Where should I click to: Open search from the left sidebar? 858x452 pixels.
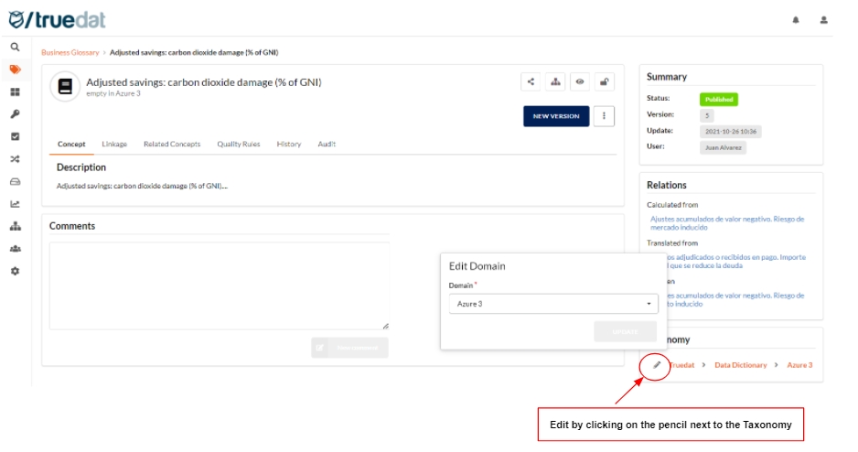point(15,47)
